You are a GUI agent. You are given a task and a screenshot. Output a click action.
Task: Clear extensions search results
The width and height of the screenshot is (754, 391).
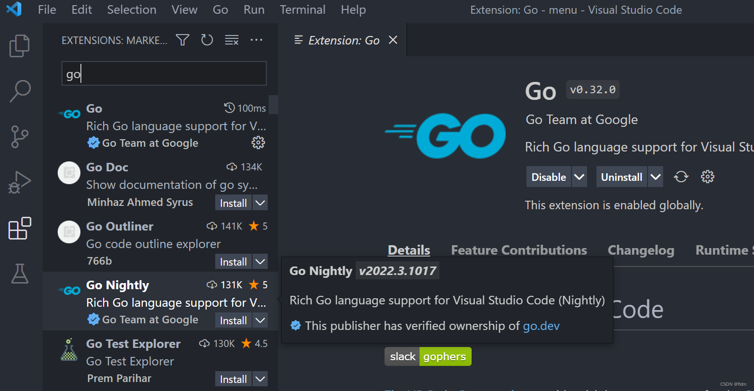[x=232, y=40]
